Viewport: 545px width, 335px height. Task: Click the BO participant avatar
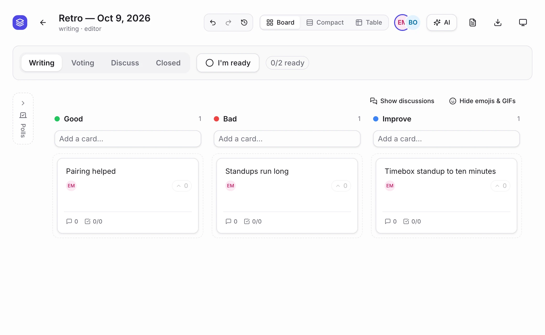pos(413,23)
